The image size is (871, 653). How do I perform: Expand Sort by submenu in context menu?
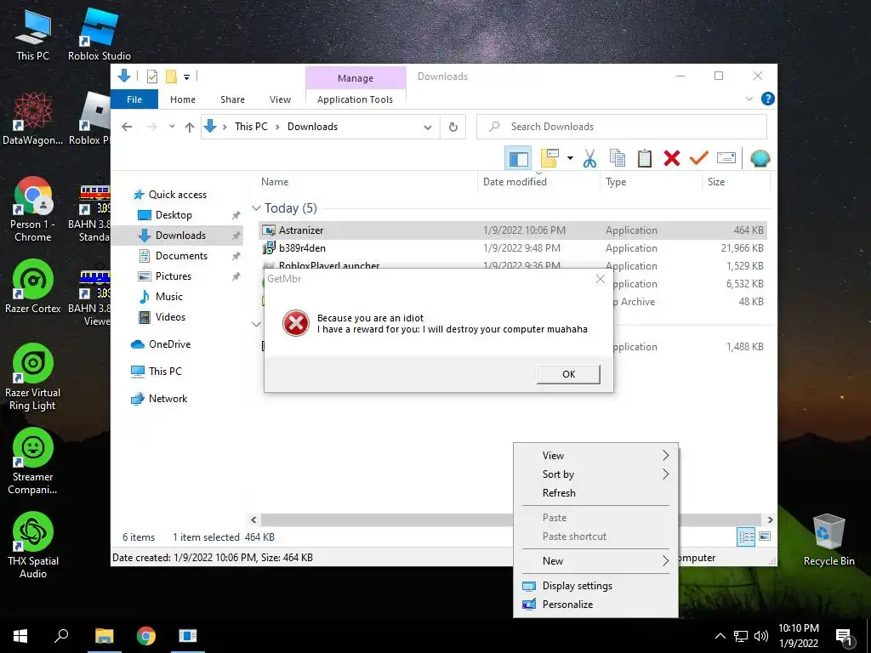tap(595, 474)
